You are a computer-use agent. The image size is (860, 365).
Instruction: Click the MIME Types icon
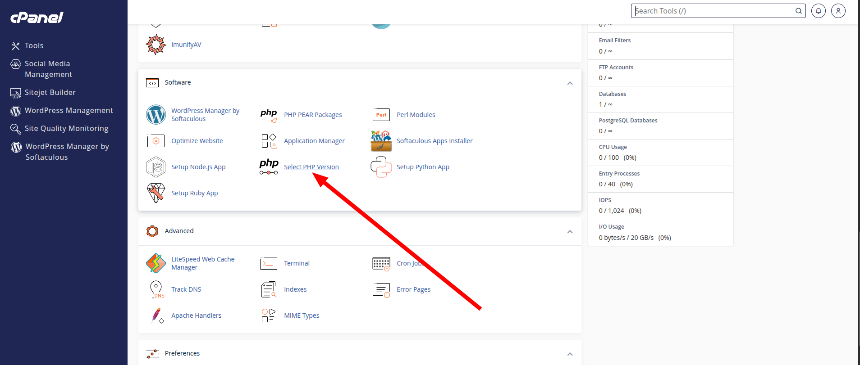[x=269, y=315]
